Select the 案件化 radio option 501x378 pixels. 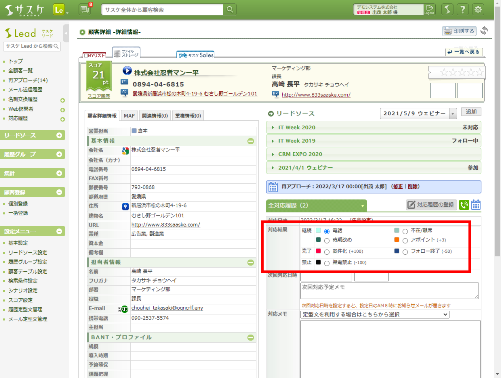(x=327, y=252)
